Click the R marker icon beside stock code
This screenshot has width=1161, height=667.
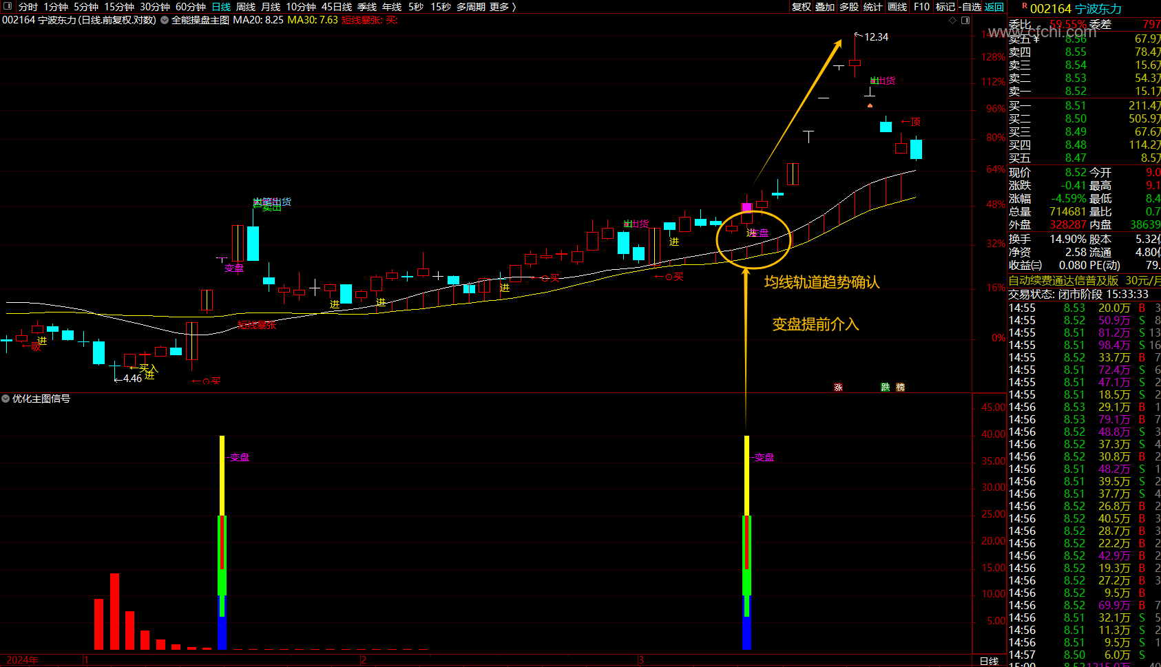point(1025,6)
